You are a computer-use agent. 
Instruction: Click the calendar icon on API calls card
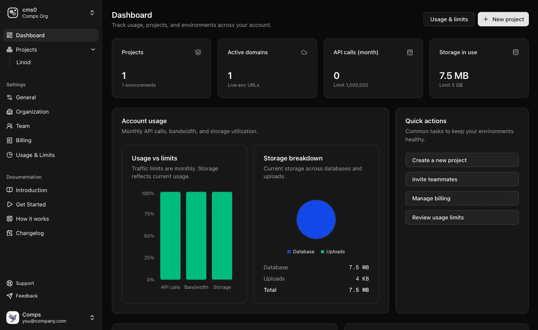[410, 52]
